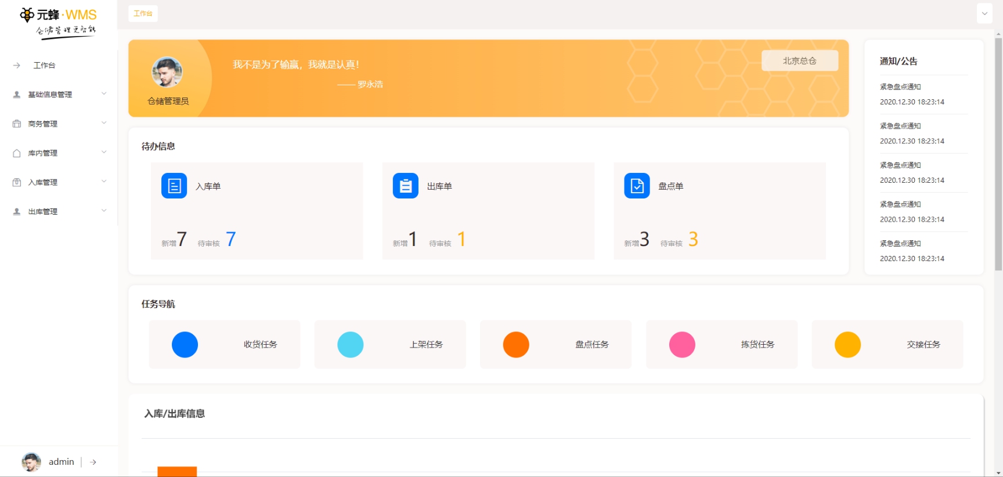Image resolution: width=1003 pixels, height=477 pixels.
Task: Click the orange 盘点任务 circle icon
Action: pyautogui.click(x=516, y=345)
